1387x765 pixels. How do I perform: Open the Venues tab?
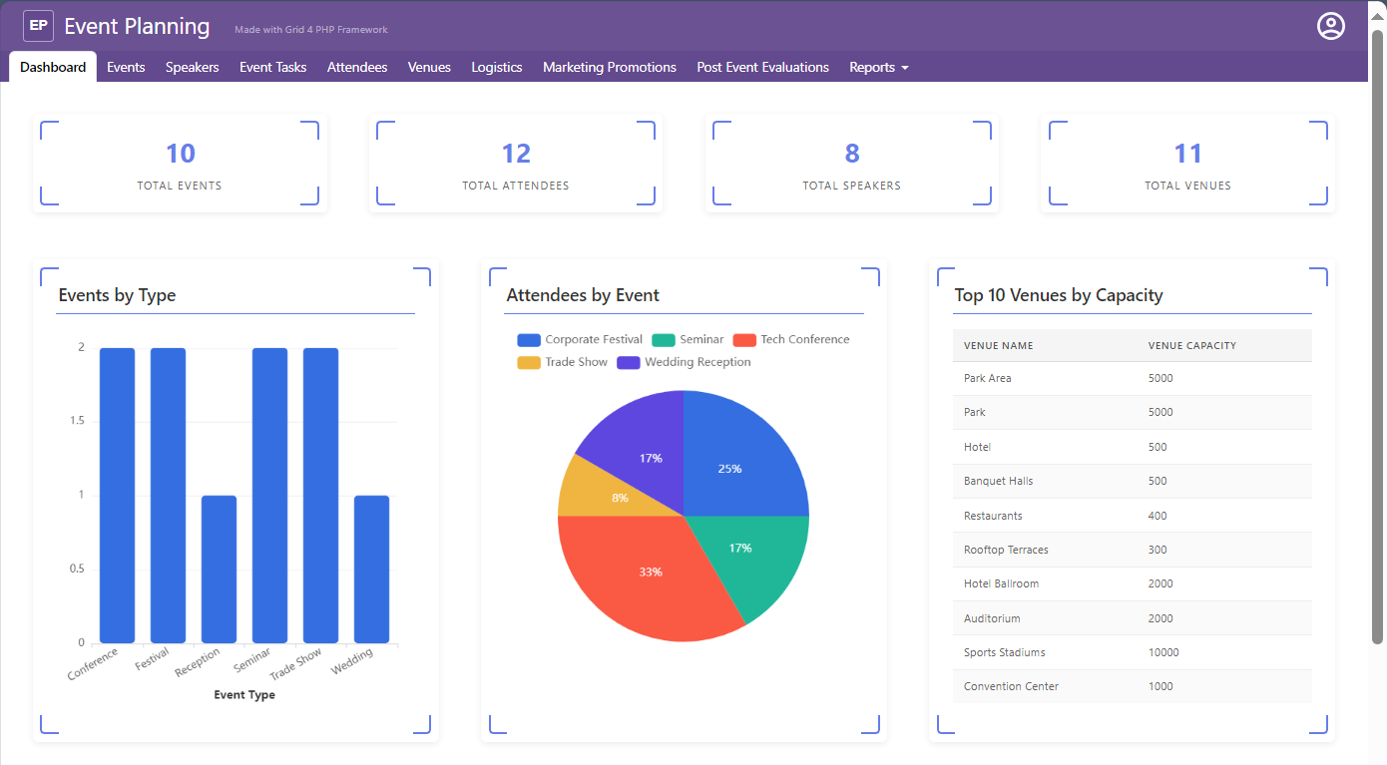pyautogui.click(x=429, y=67)
